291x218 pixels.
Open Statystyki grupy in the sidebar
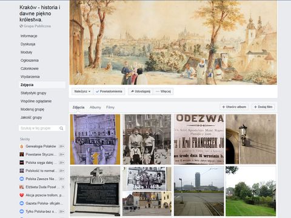pos(33,93)
